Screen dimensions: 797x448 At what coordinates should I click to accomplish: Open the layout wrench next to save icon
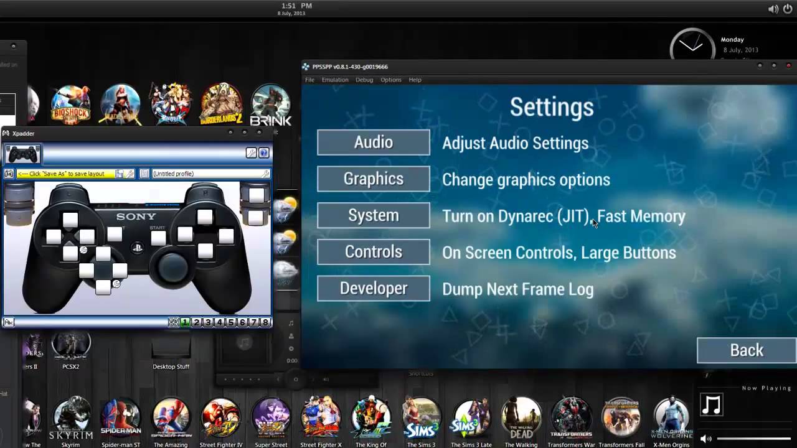[130, 174]
